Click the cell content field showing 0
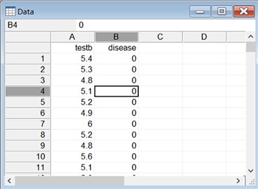The height and width of the screenshot is (189, 258). click(166, 25)
